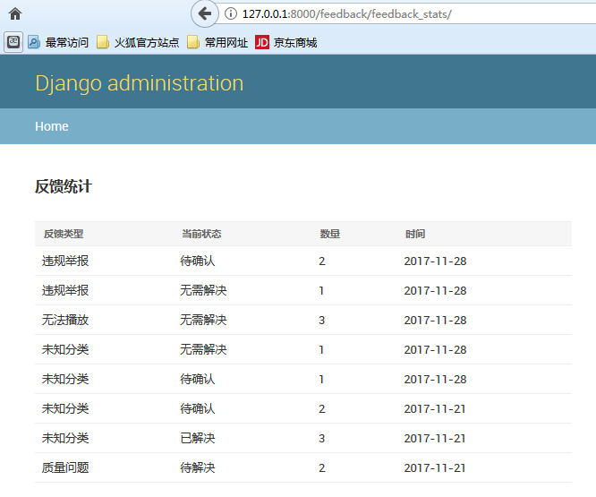This screenshot has height=497, width=596.
Task: Click count 3 in the 已解决 row
Action: click(321, 439)
